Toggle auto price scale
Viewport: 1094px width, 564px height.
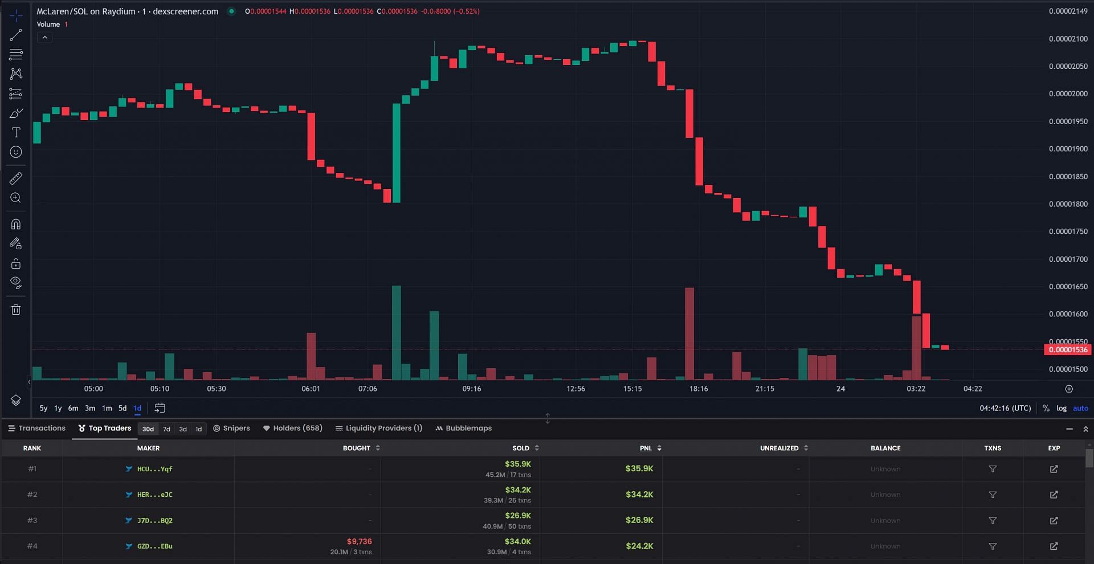coord(1080,408)
